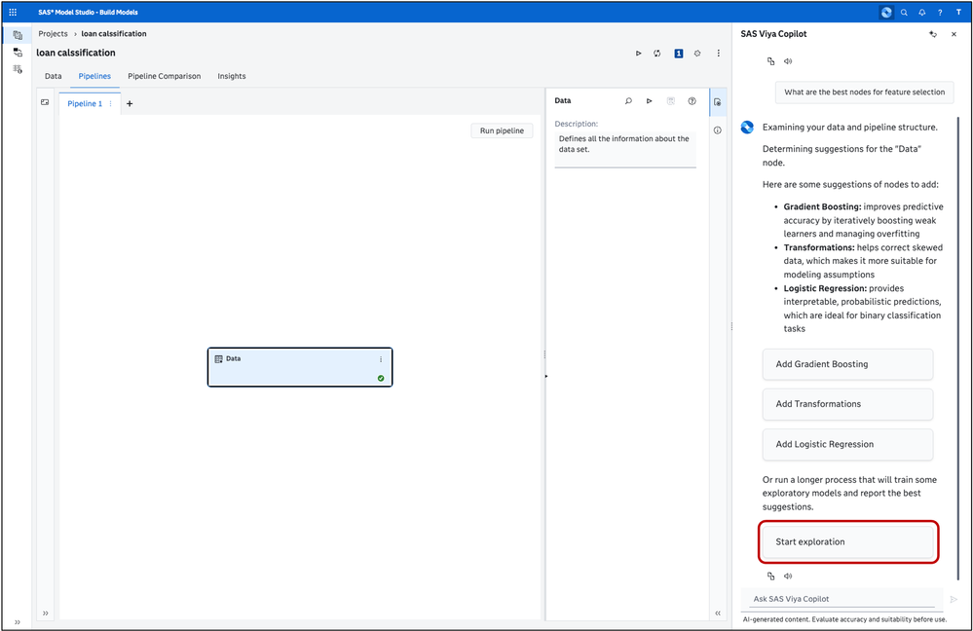This screenshot has height=631, width=973.
Task: Click the refresh icon in project toolbar
Action: [x=657, y=54]
